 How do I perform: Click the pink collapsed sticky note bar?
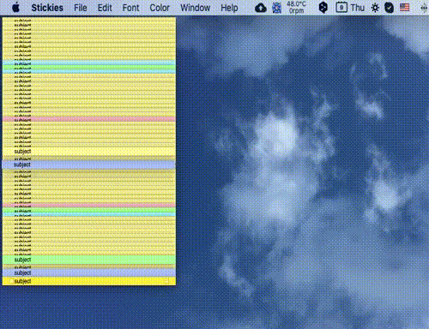[x=89, y=119]
